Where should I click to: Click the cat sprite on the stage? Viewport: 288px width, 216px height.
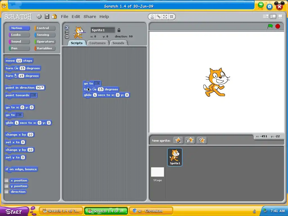[x=217, y=82]
